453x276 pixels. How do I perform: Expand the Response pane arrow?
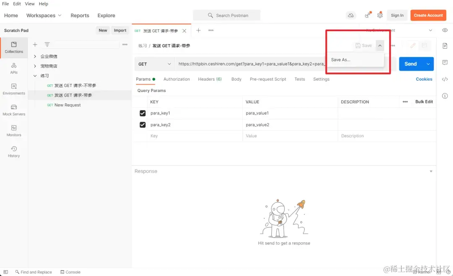coord(431,171)
